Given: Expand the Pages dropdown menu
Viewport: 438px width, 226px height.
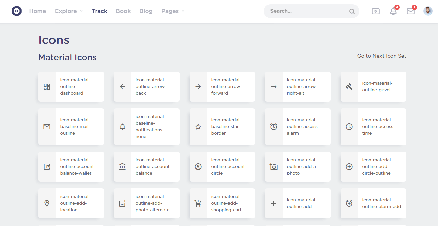Looking at the screenshot, I should 173,11.
